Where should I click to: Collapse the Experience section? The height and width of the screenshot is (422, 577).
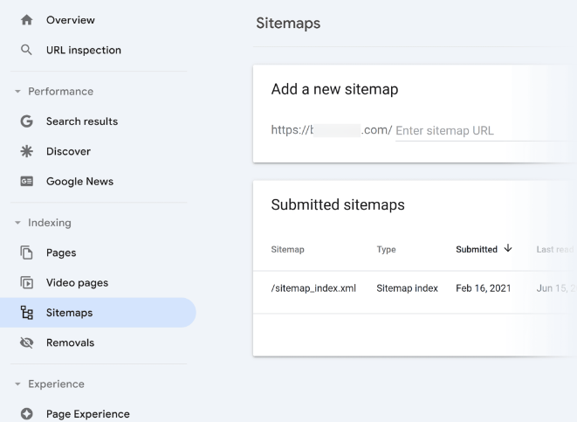17,384
